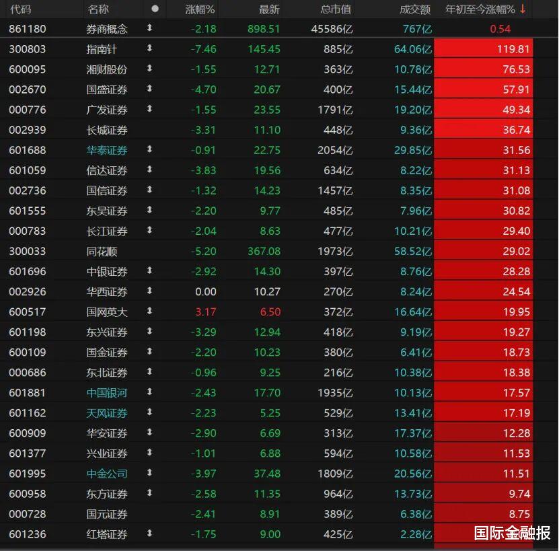Click the marker icon beside 东北证券

[149, 371]
